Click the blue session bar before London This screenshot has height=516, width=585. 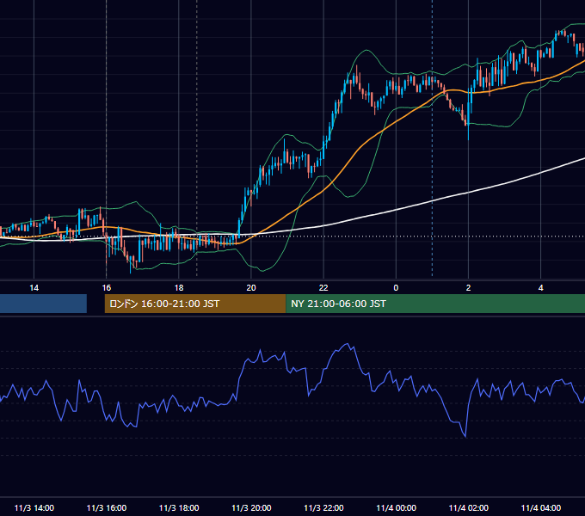point(43,304)
